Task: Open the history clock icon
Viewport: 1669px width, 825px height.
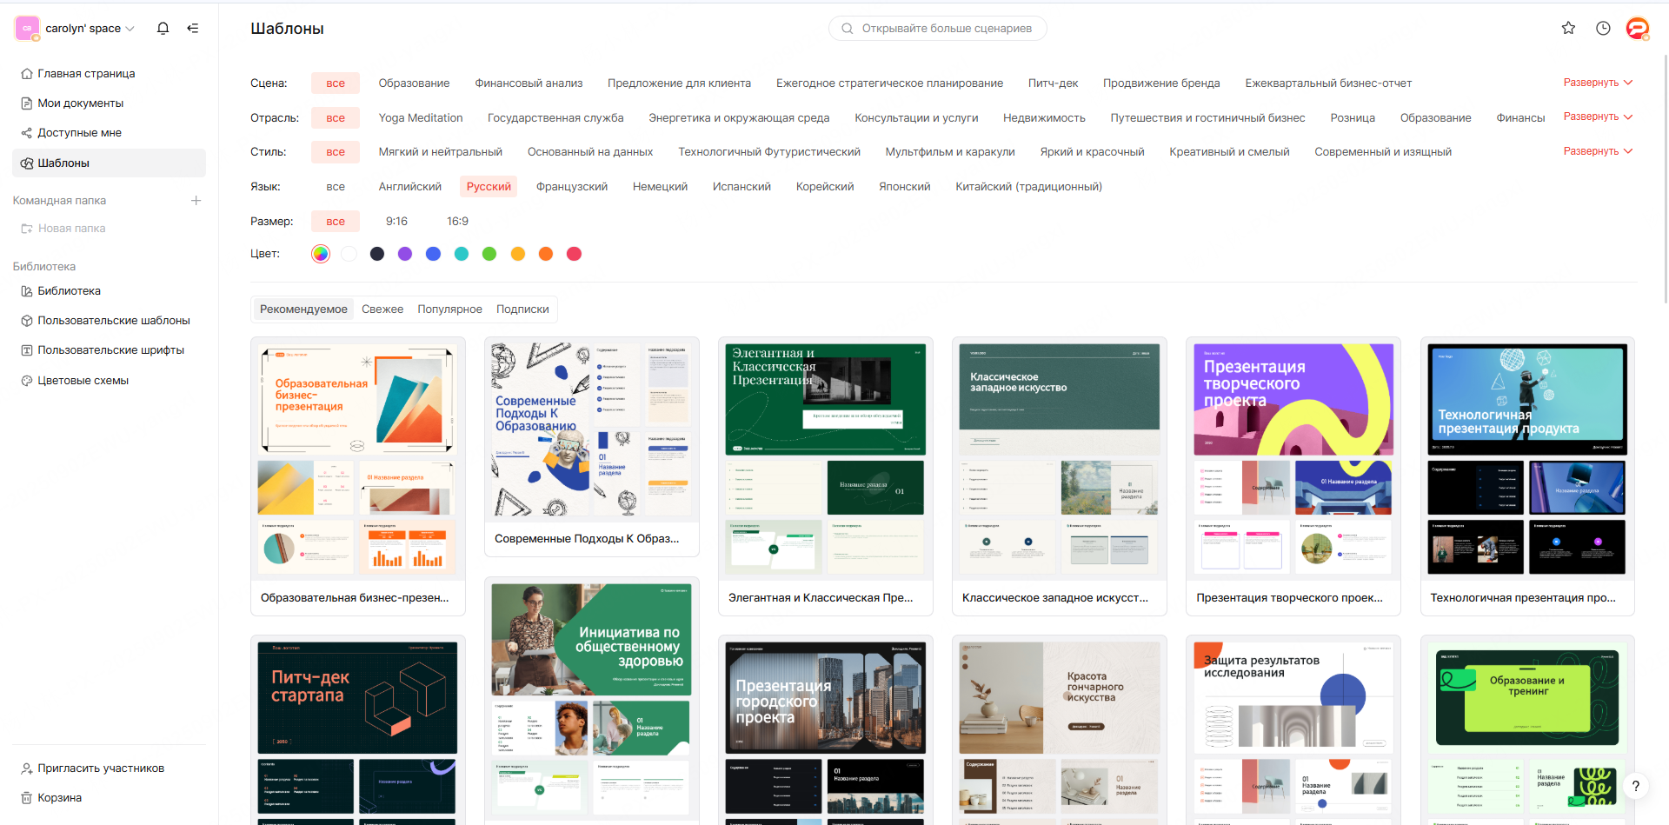Action: point(1603,28)
